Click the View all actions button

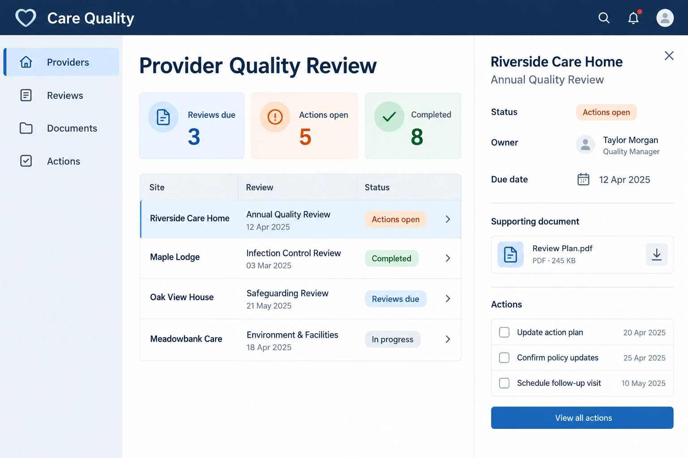(582, 418)
